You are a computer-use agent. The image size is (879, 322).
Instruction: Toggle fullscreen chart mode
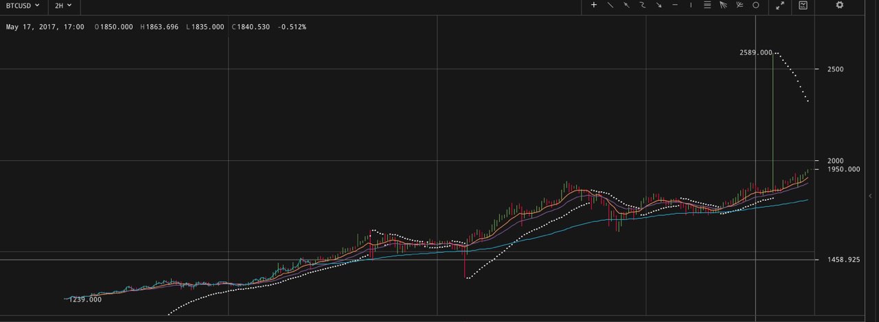pyautogui.click(x=780, y=5)
